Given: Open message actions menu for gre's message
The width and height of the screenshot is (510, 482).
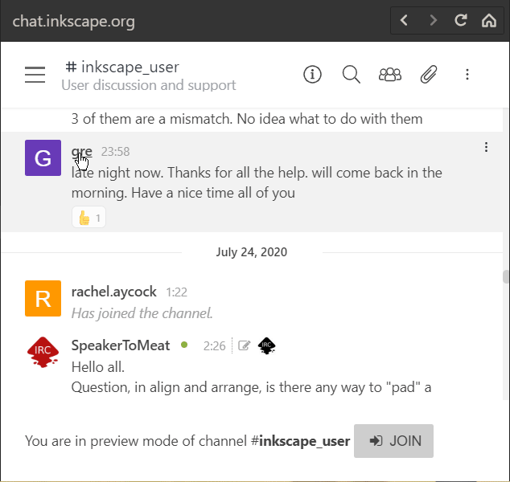Looking at the screenshot, I should point(486,147).
